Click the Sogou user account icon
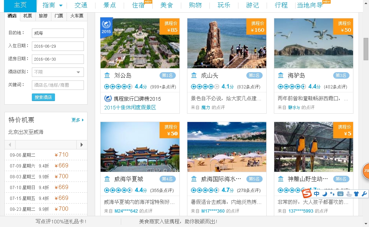Viewport: 369px width, 227px height. pyautogui.click(x=348, y=194)
